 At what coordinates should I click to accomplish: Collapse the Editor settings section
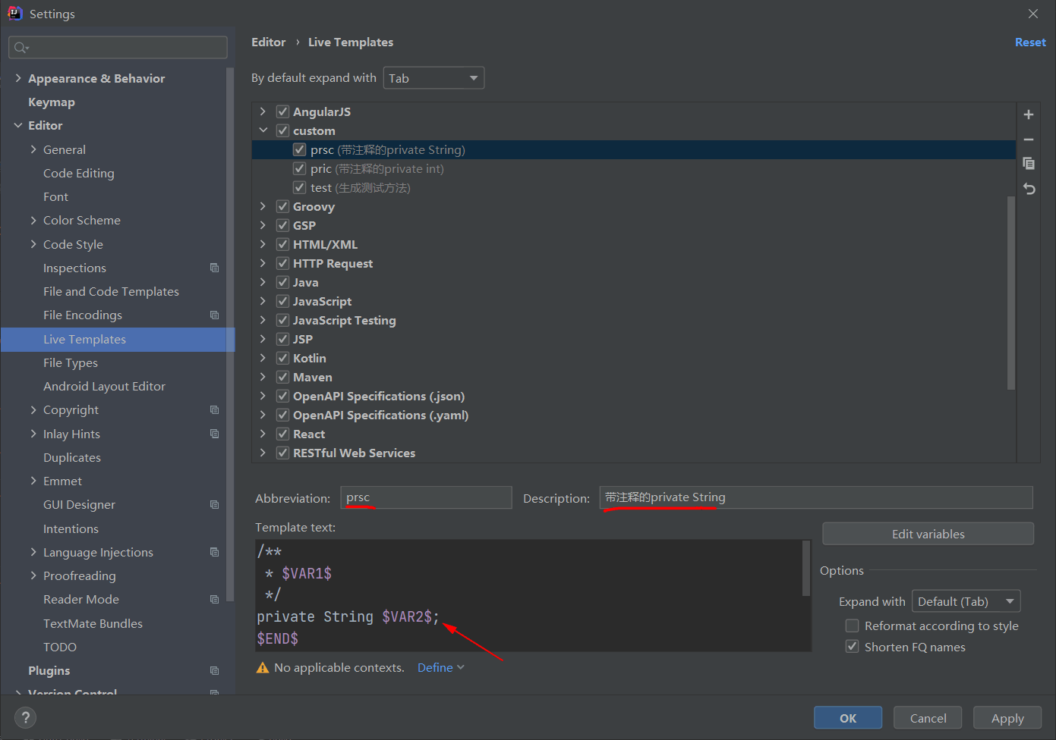click(18, 125)
